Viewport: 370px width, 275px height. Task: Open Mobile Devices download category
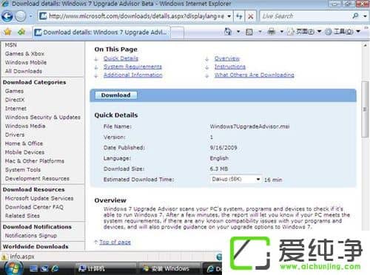tap(24, 152)
